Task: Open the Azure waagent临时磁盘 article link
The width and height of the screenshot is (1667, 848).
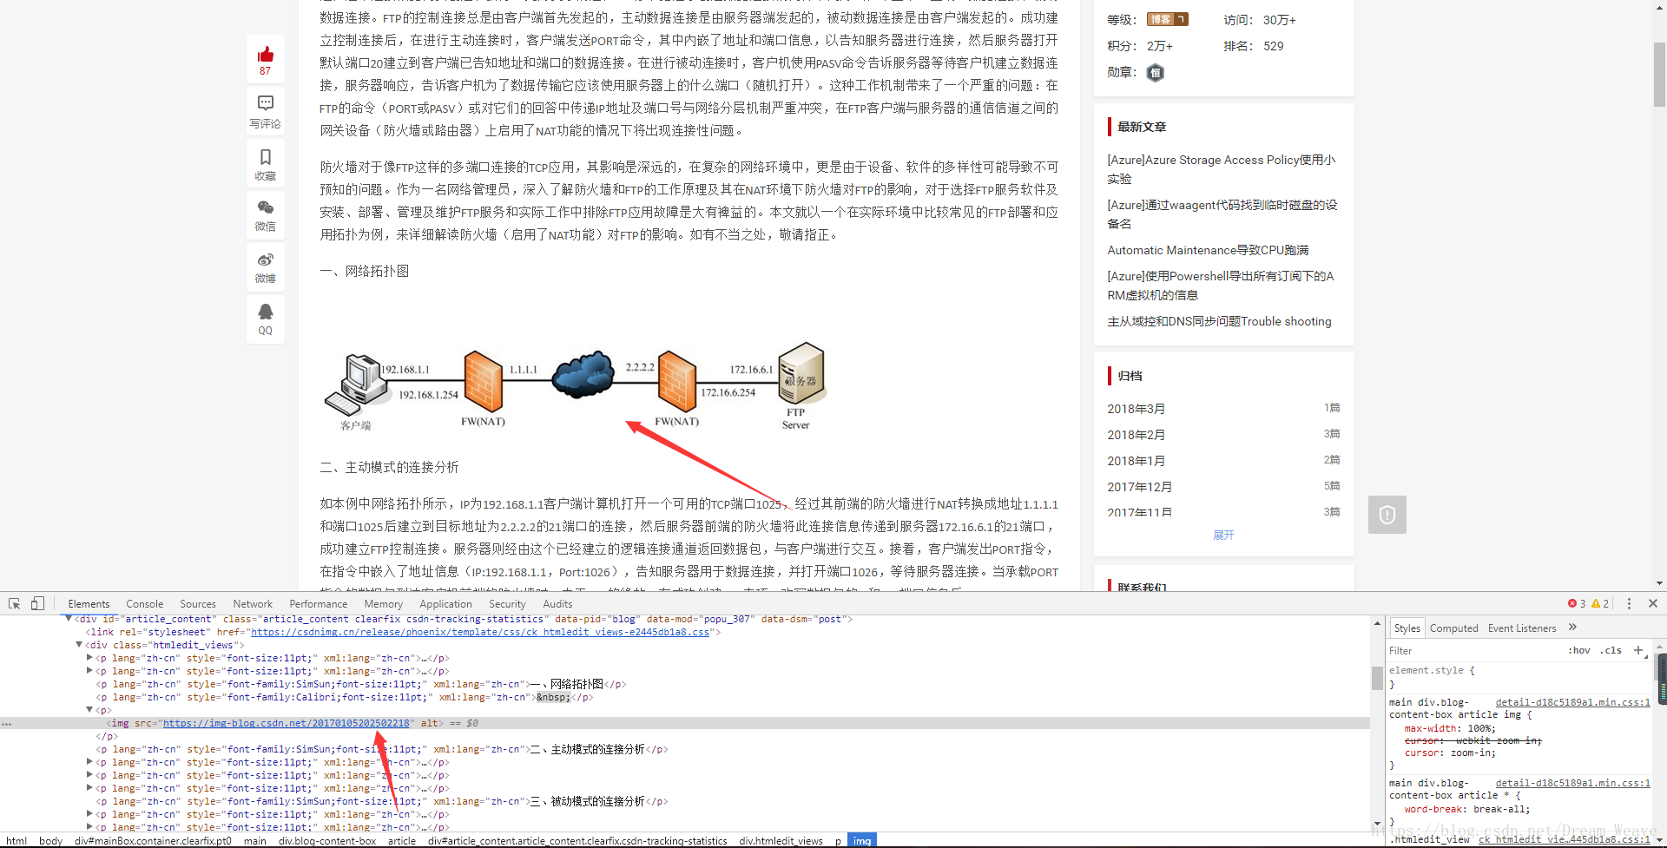Action: [1222, 214]
